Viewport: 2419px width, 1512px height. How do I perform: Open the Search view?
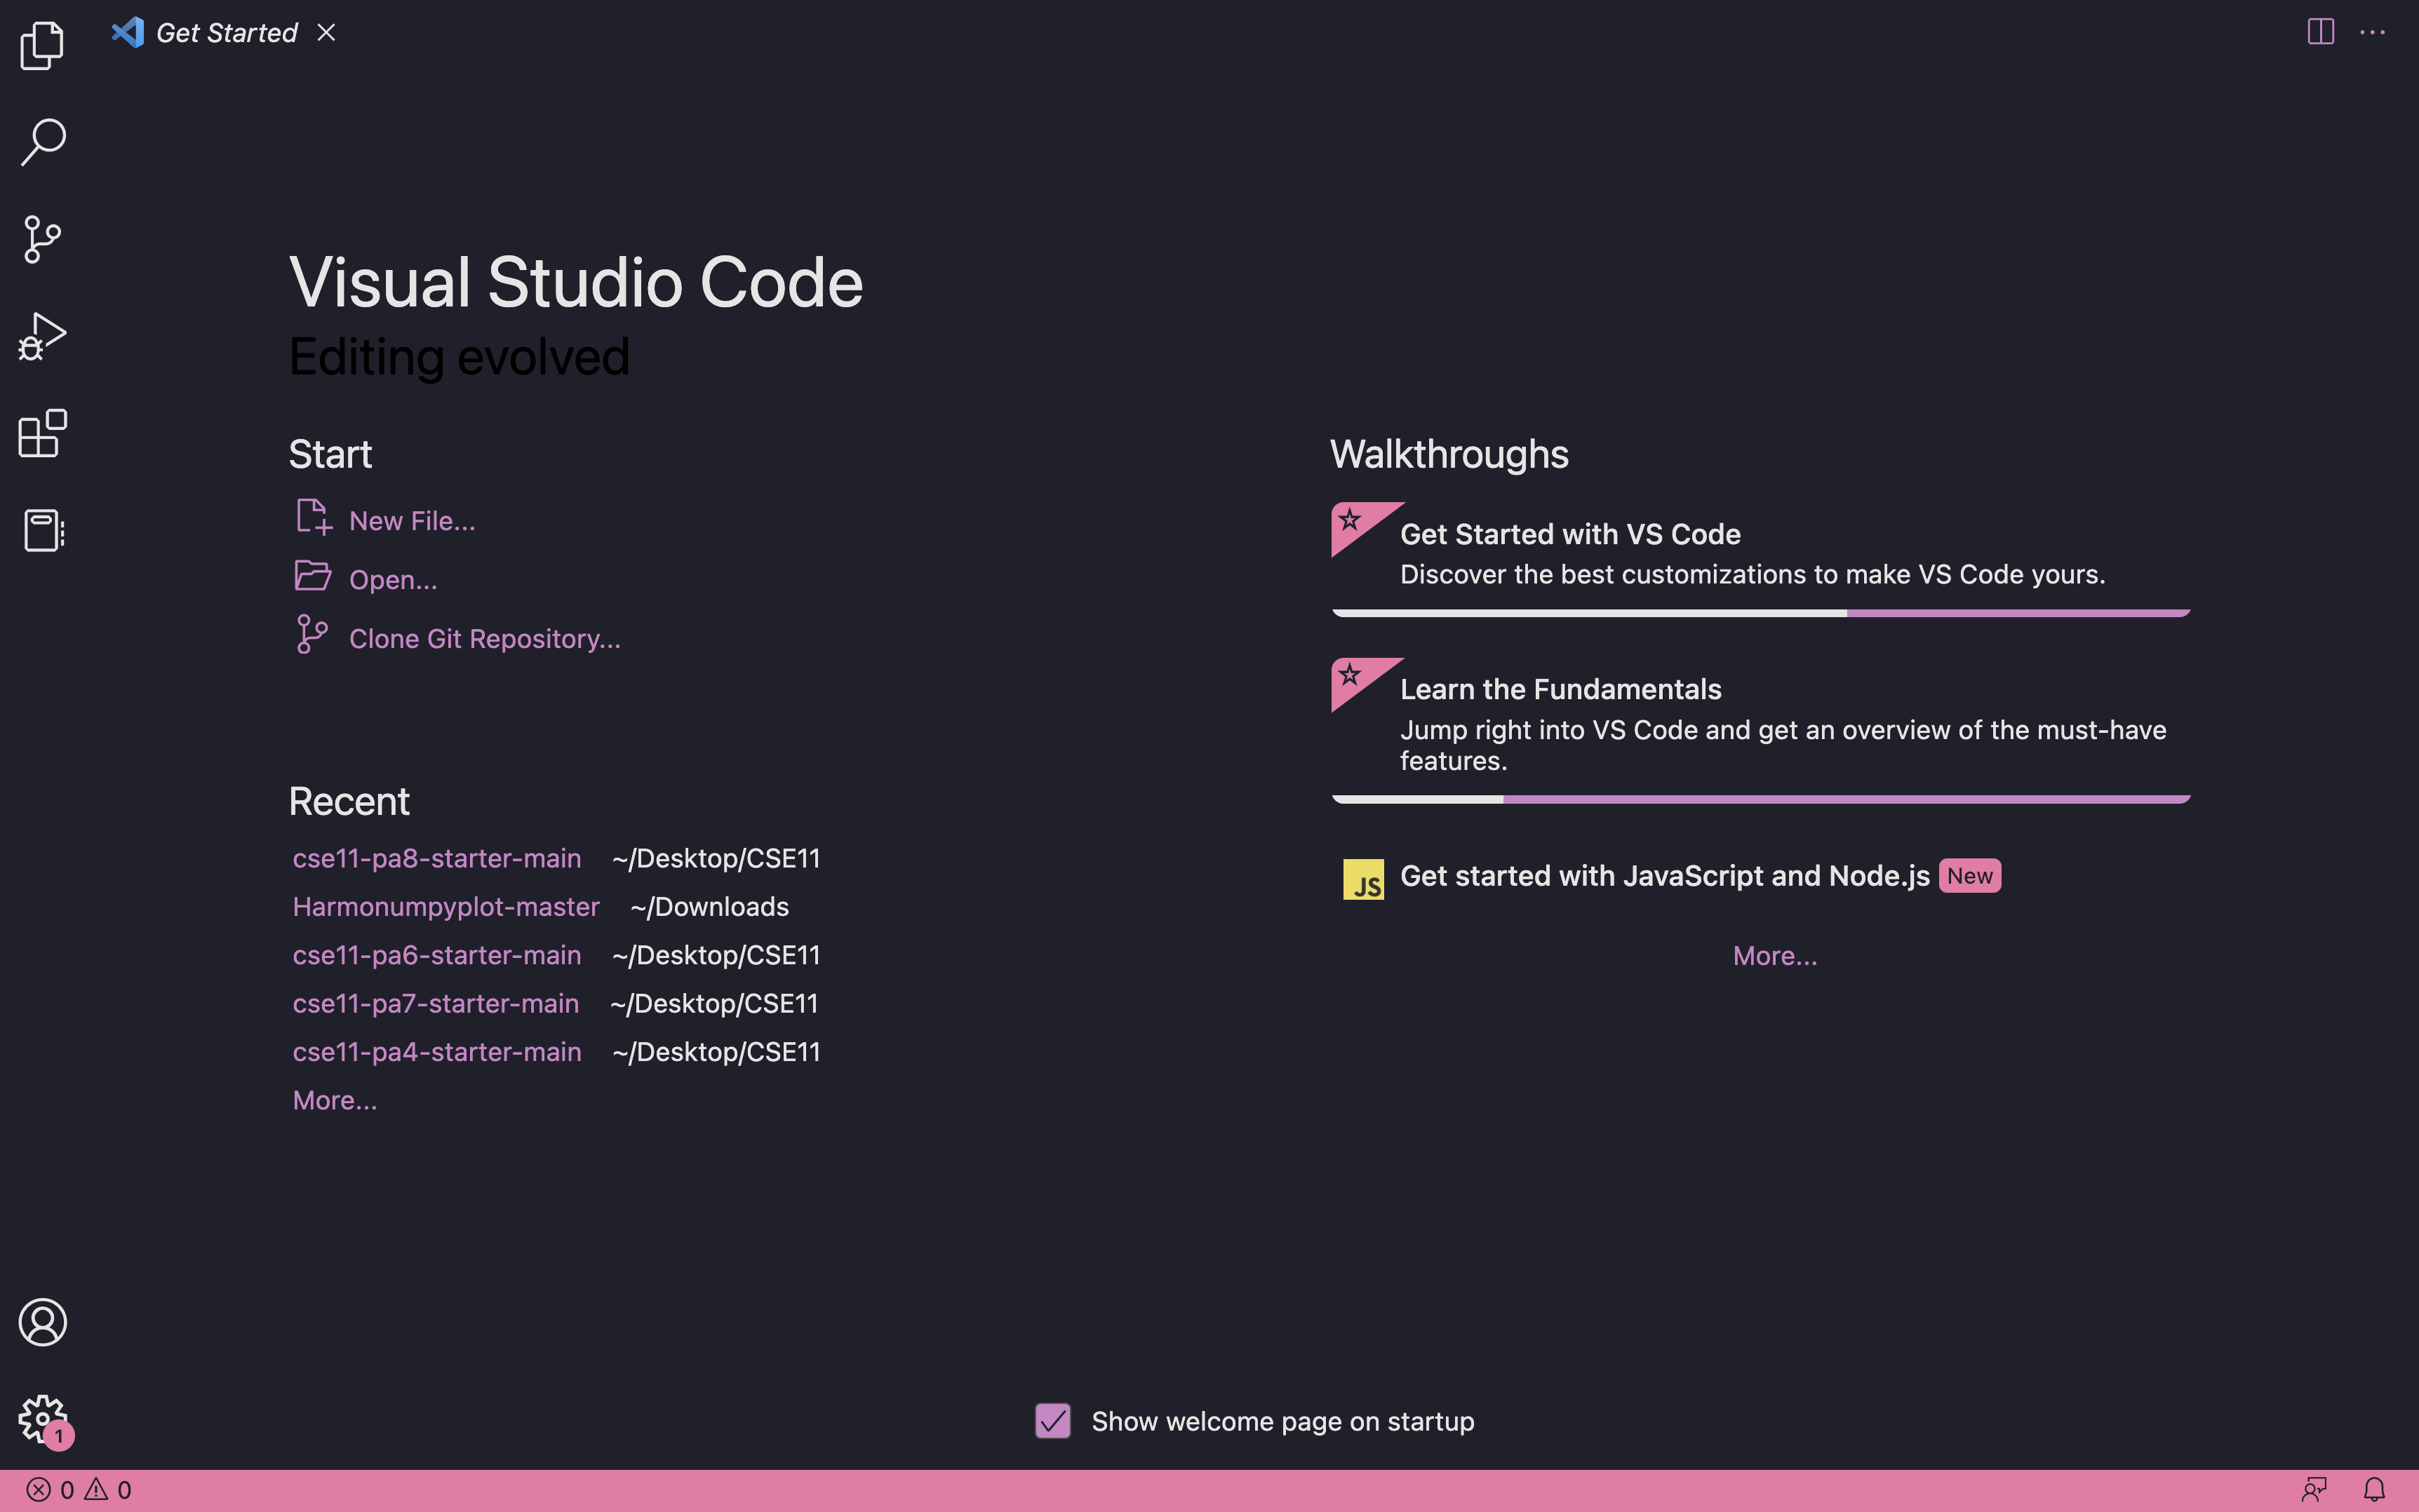point(42,142)
